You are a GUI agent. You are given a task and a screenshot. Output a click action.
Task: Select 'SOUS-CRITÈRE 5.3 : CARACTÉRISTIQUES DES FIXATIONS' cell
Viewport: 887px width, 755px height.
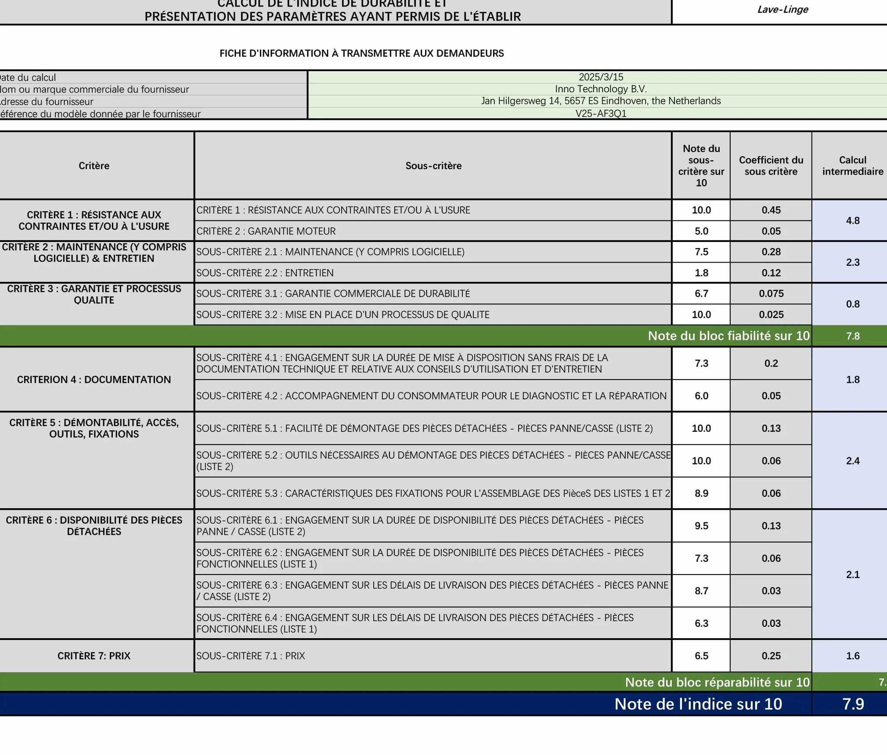[x=433, y=493]
